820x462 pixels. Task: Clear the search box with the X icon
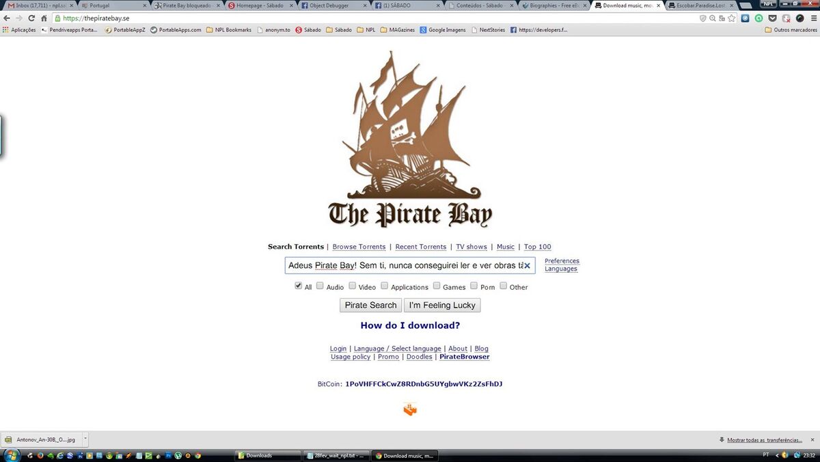(x=527, y=265)
